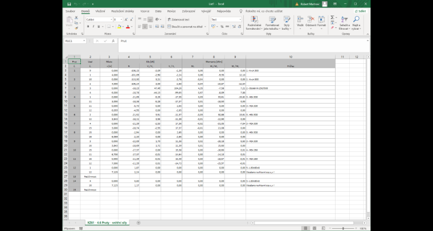Toggle middle vertical alignment
The height and width of the screenshot is (231, 433).
[x=145, y=19]
